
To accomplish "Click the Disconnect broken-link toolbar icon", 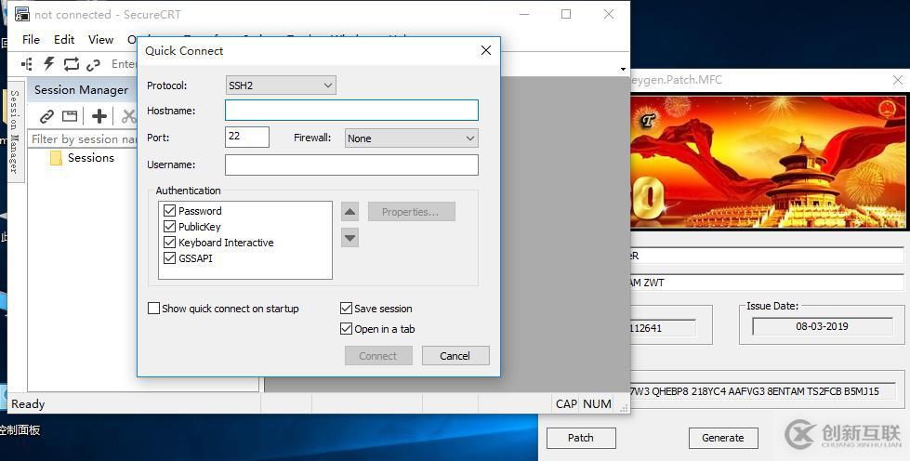I will coord(93,64).
